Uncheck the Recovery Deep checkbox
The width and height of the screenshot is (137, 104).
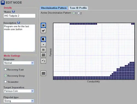(x=5, y=75)
